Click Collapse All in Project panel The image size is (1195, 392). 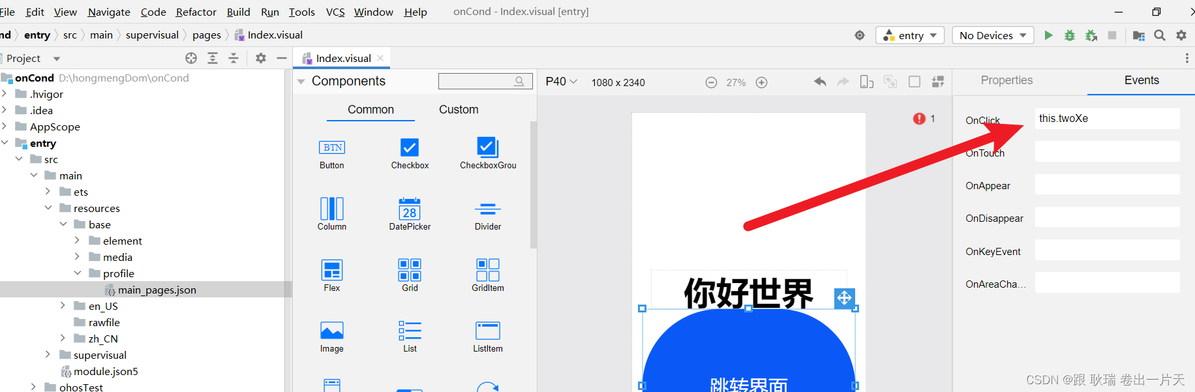coord(234,58)
